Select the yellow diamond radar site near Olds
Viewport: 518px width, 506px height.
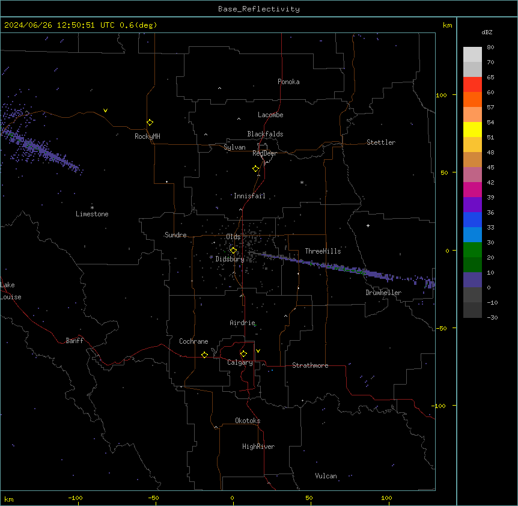[233, 251]
